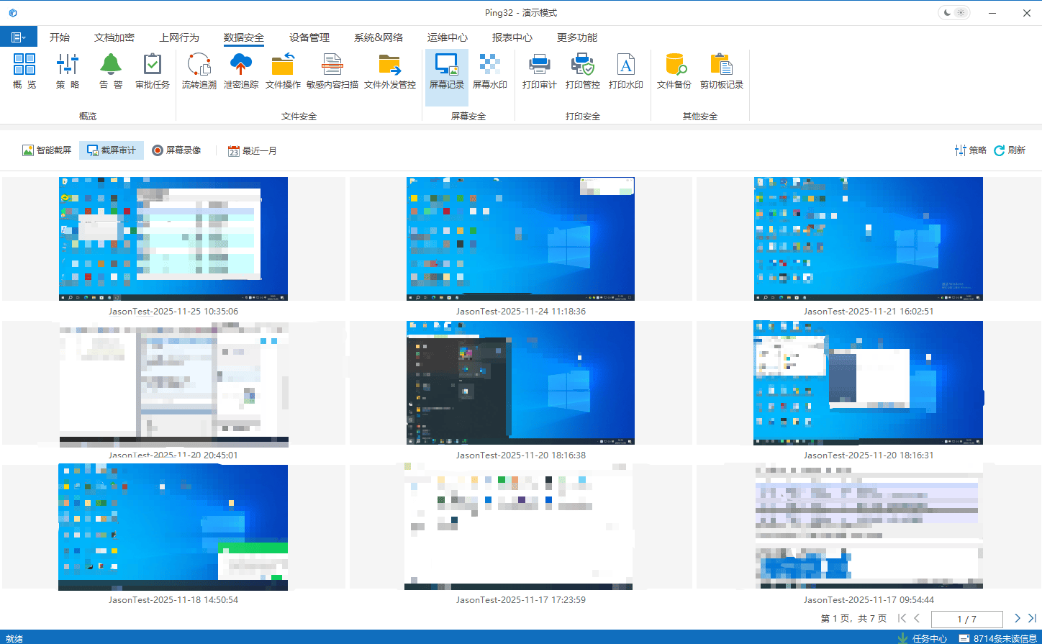This screenshot has height=644, width=1042.
Task: Click the 刷新 refresh button
Action: click(1010, 150)
